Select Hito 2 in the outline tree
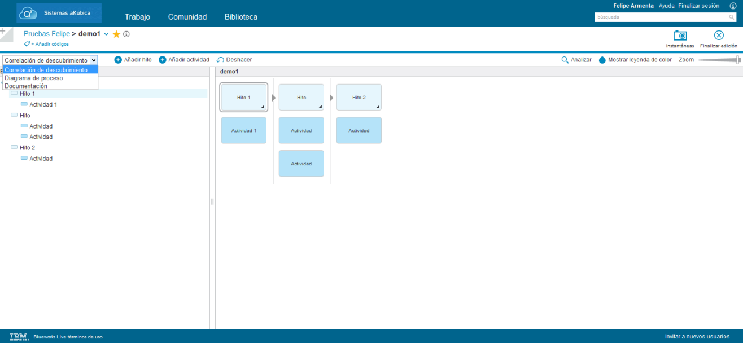The image size is (743, 343). click(27, 148)
